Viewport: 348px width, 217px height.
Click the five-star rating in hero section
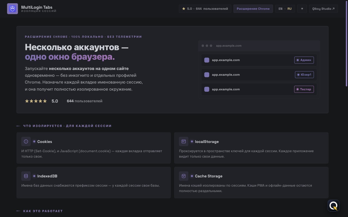click(x=36, y=101)
